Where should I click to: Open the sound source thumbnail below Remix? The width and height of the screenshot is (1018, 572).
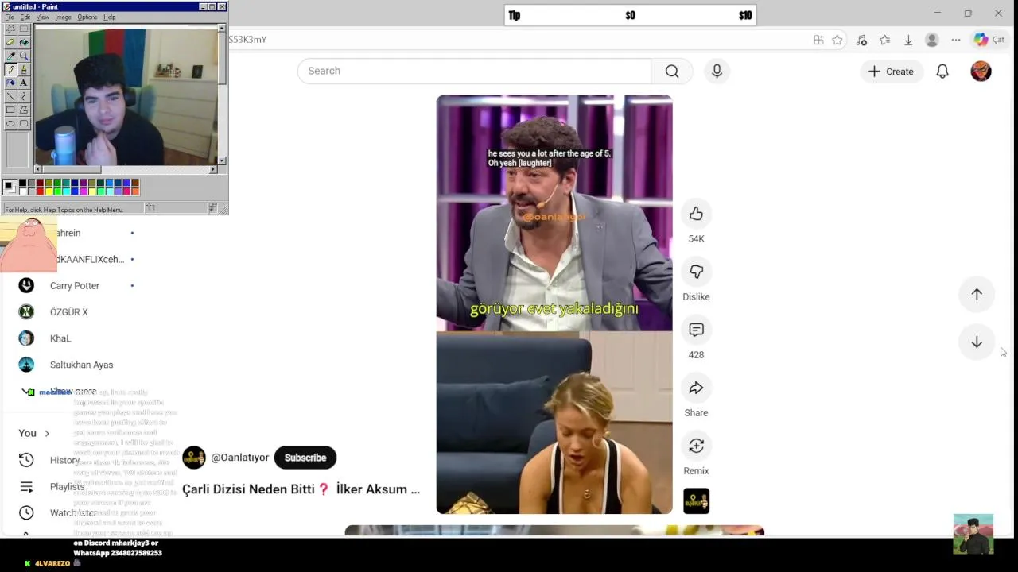point(696,501)
